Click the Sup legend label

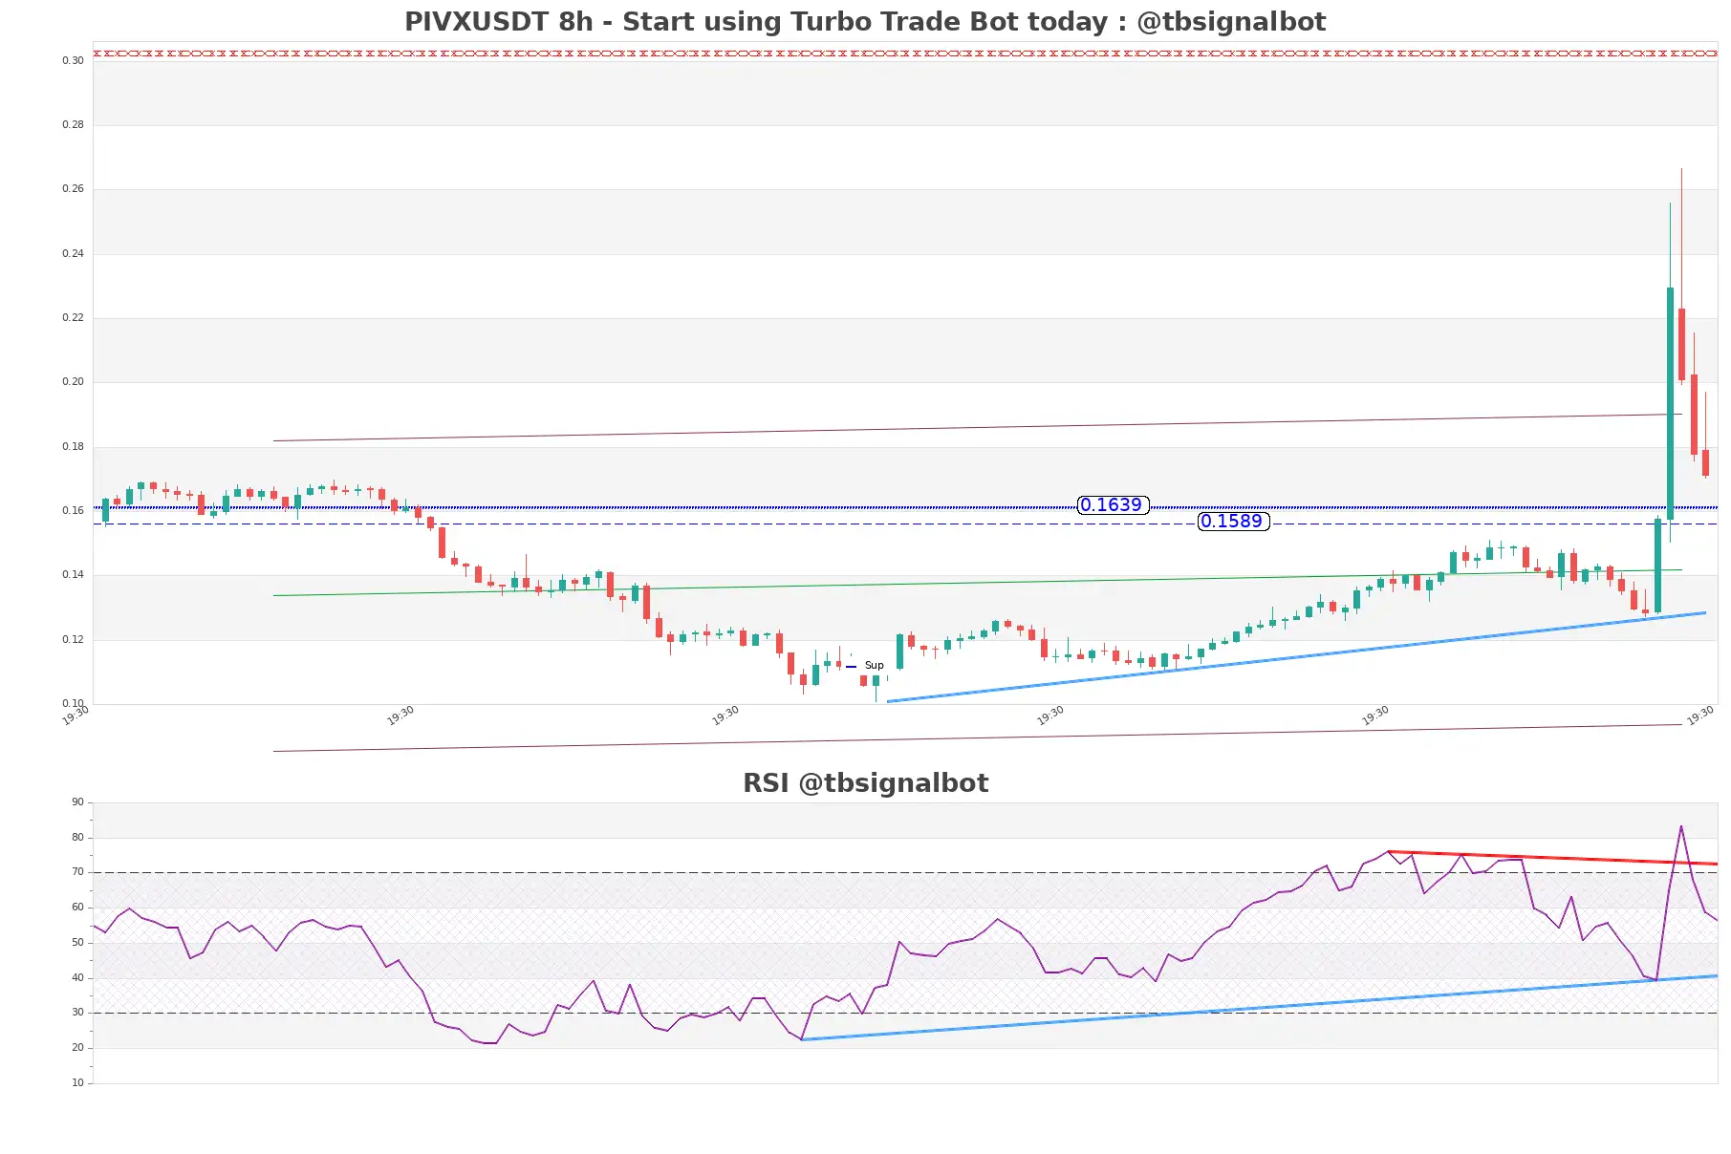pyautogui.click(x=874, y=666)
